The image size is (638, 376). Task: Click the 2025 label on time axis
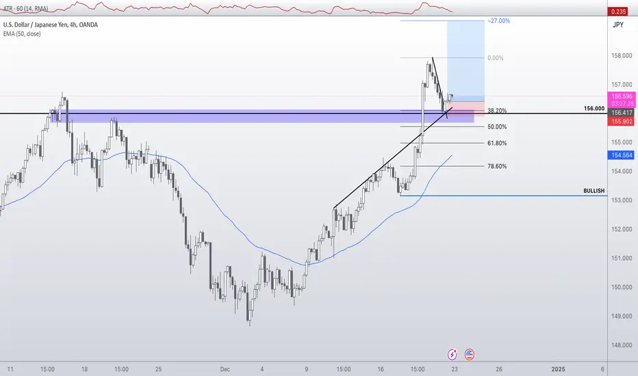tap(558, 369)
